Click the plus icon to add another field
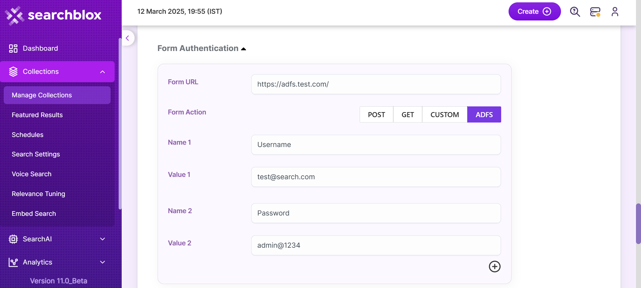 [x=494, y=267]
